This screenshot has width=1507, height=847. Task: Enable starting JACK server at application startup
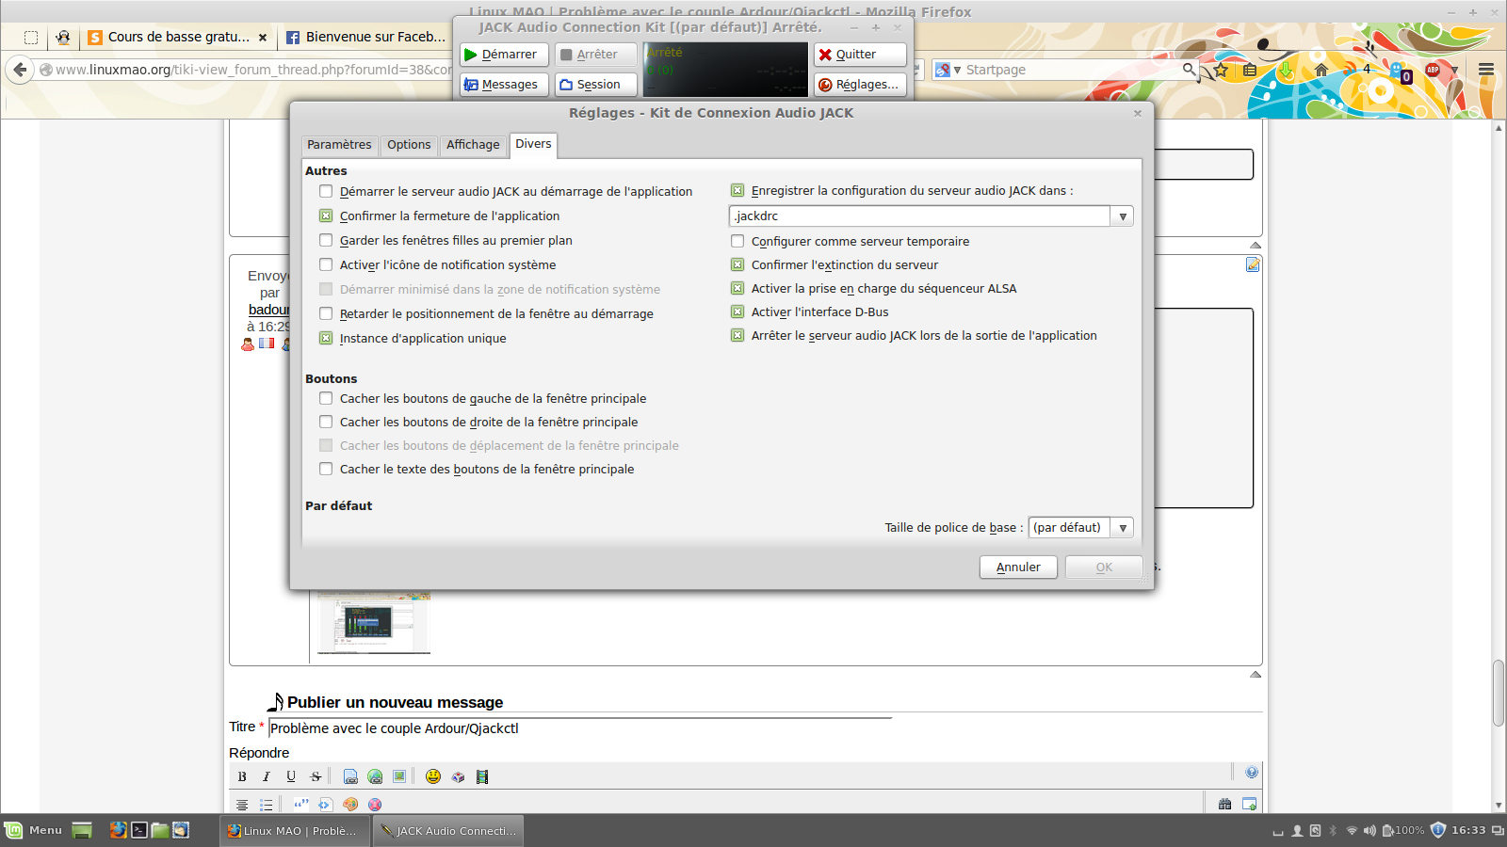(x=326, y=191)
